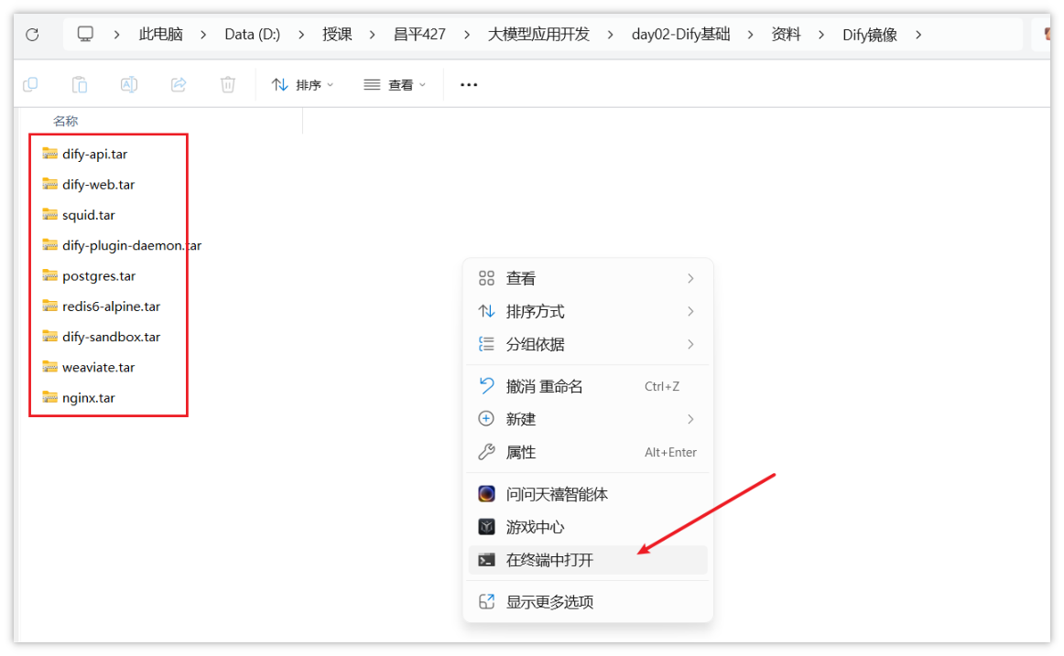Image resolution: width=1064 pixels, height=656 pixels.
Task: Click the This PC monitor icon in the address bar
Action: 85,34
